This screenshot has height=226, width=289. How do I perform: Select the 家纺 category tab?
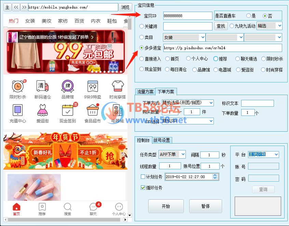pos(63,21)
